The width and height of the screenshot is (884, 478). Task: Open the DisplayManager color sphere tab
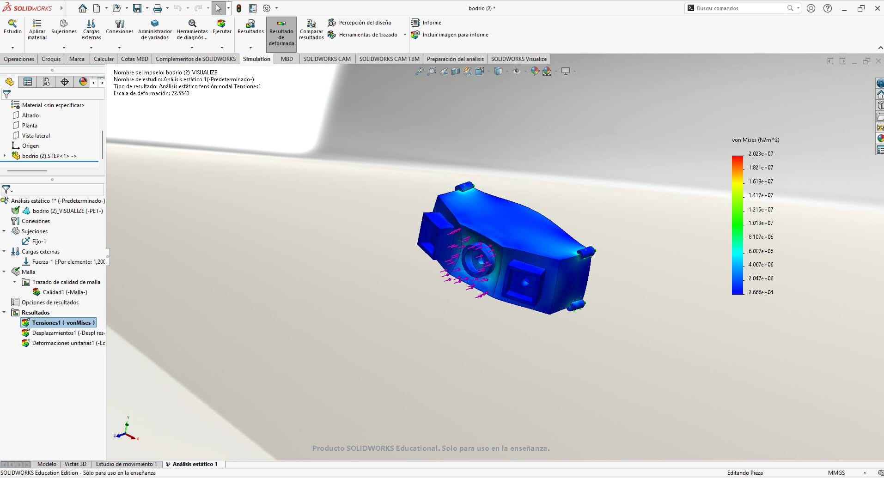(x=83, y=82)
